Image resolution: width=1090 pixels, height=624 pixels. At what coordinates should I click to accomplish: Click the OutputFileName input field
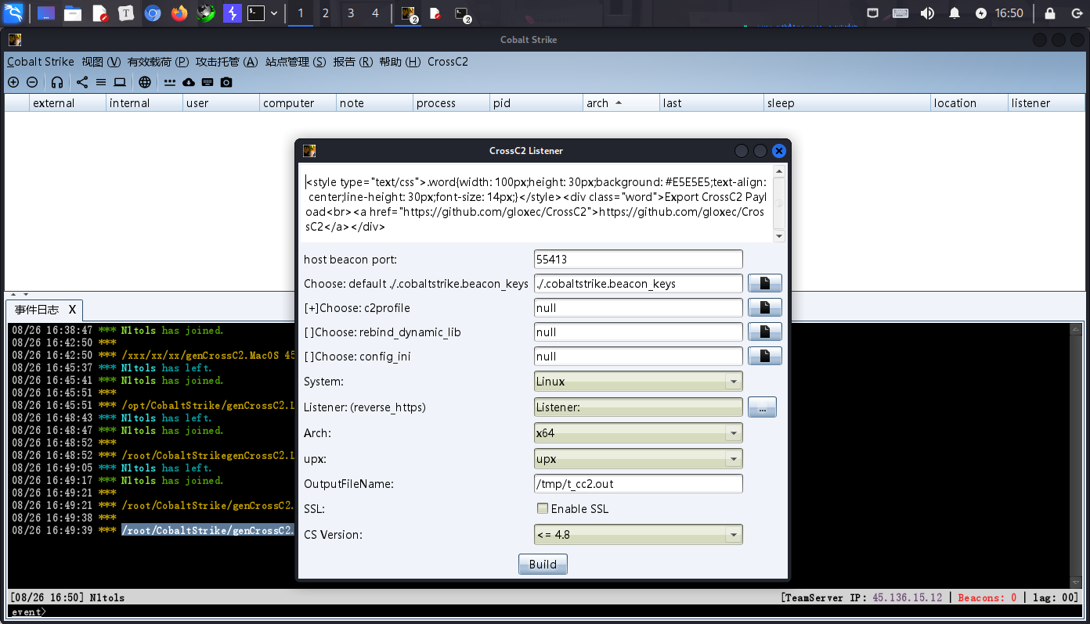(637, 484)
